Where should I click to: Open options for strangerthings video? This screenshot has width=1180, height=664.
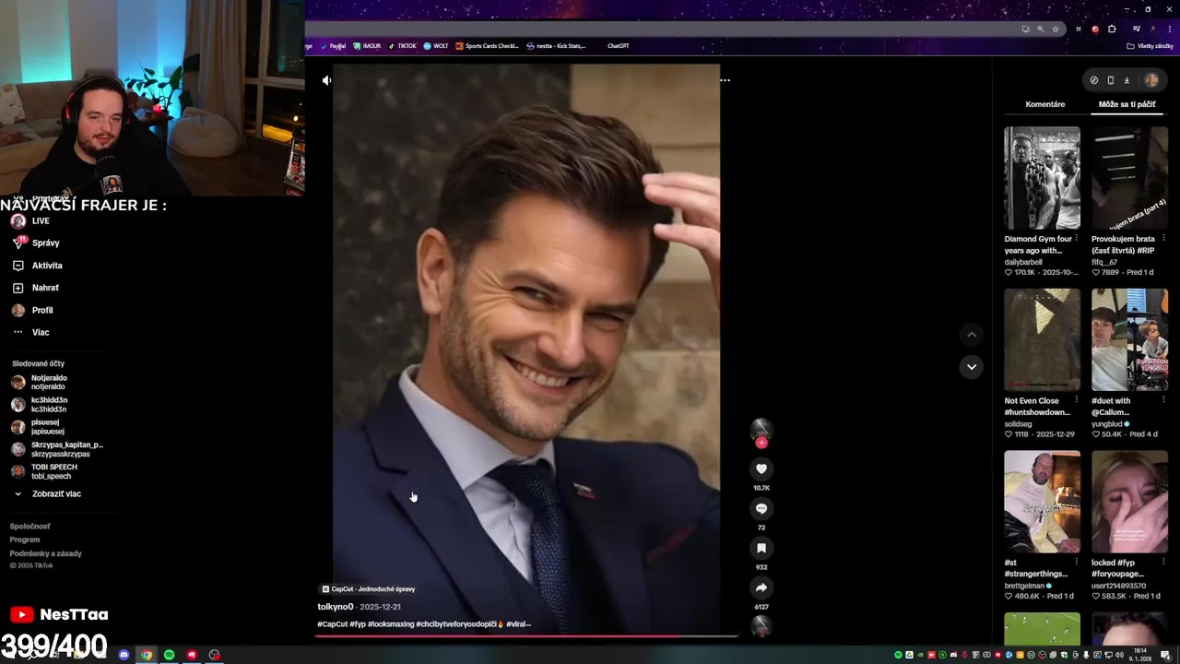[x=1076, y=562]
